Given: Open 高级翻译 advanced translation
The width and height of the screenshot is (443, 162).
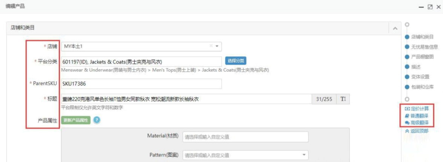Looking at the screenshot, I should point(418,123).
